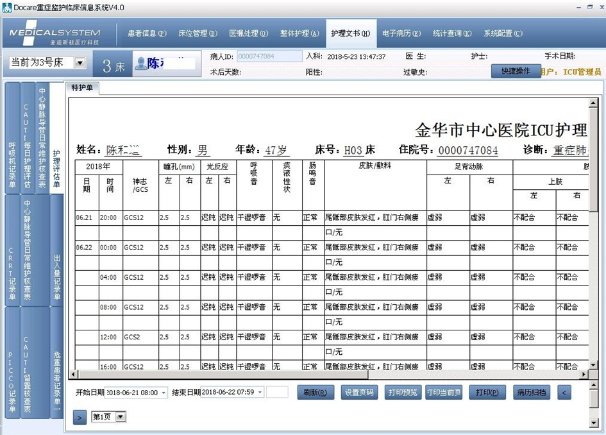Open the 出入量记录单 side tab

click(57, 250)
